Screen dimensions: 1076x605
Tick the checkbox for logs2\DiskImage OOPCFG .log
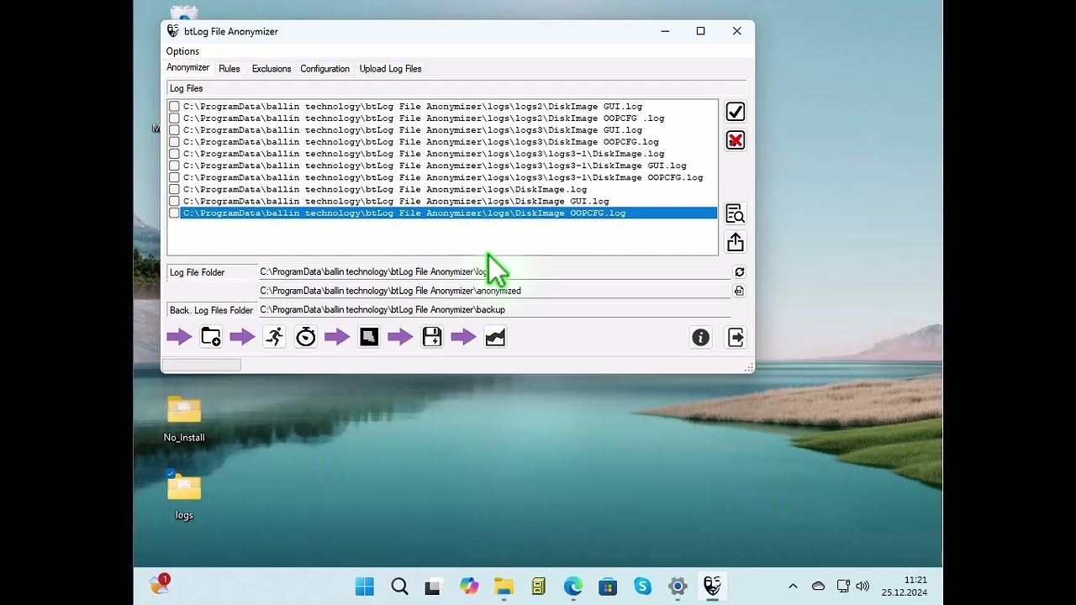click(x=174, y=118)
